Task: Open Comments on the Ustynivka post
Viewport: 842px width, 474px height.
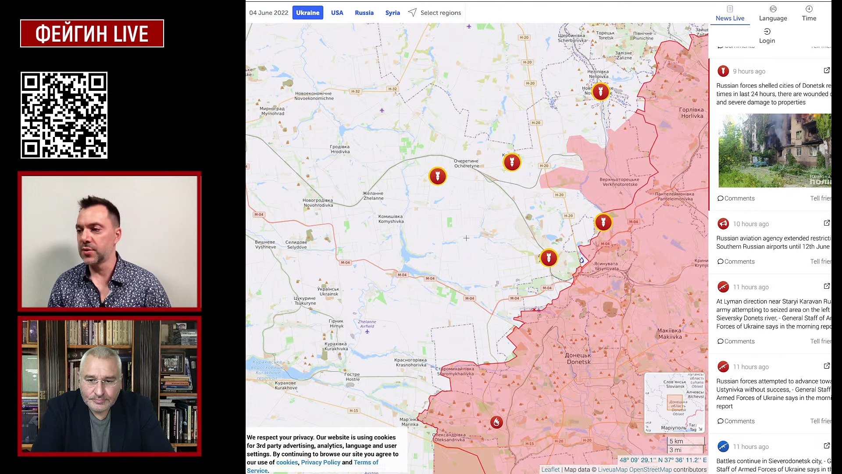Action: [x=736, y=421]
